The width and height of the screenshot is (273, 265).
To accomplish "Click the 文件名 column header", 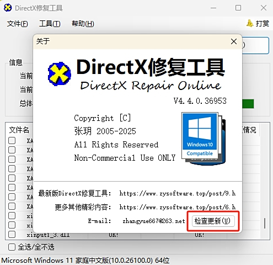I will point(19,130).
